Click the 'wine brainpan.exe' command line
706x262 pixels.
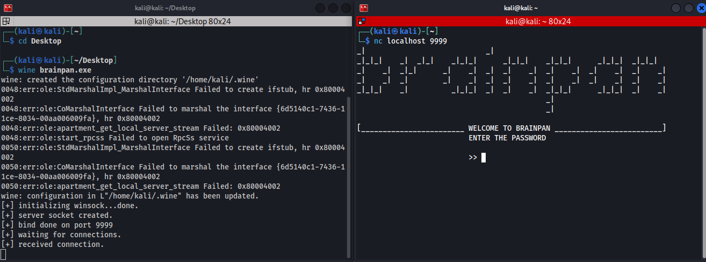point(54,70)
